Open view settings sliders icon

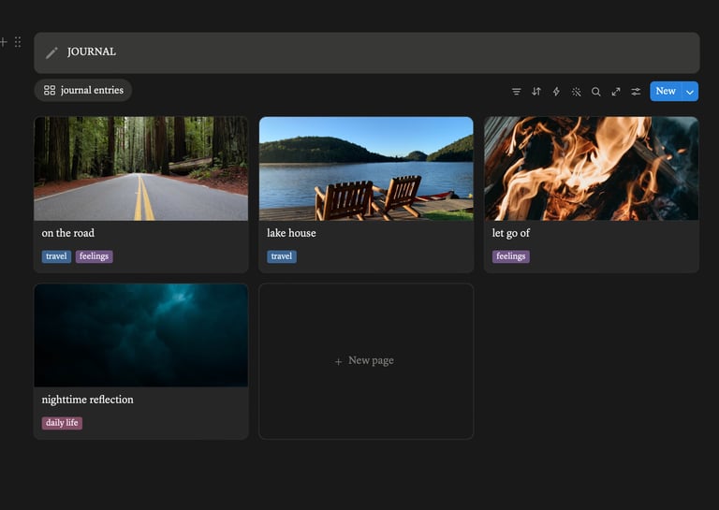[636, 92]
